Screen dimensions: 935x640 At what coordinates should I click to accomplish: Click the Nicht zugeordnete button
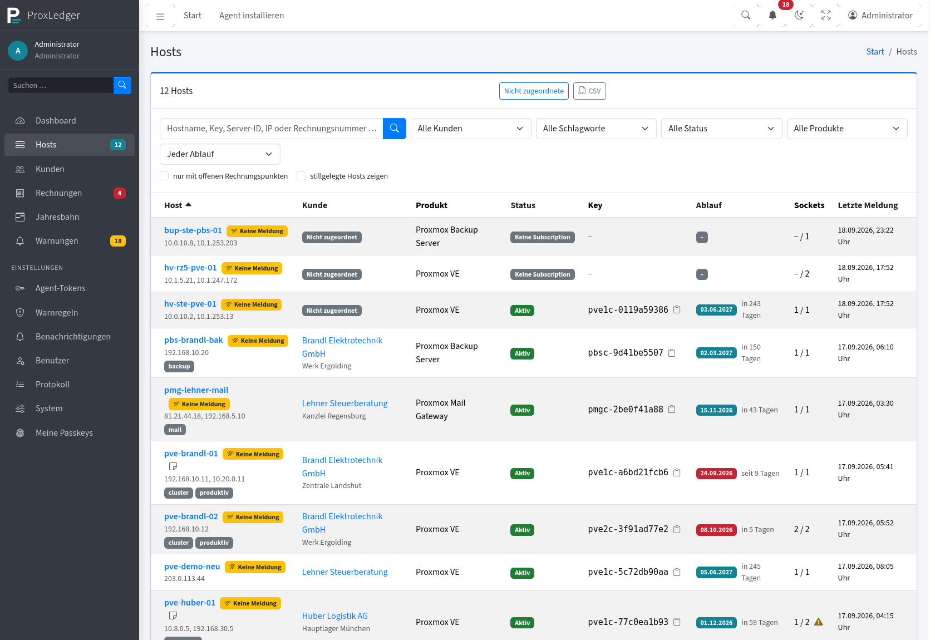(x=534, y=91)
